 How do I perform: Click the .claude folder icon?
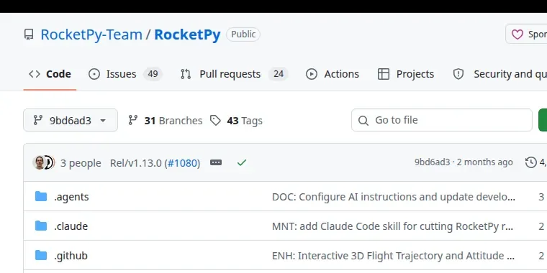point(41,226)
